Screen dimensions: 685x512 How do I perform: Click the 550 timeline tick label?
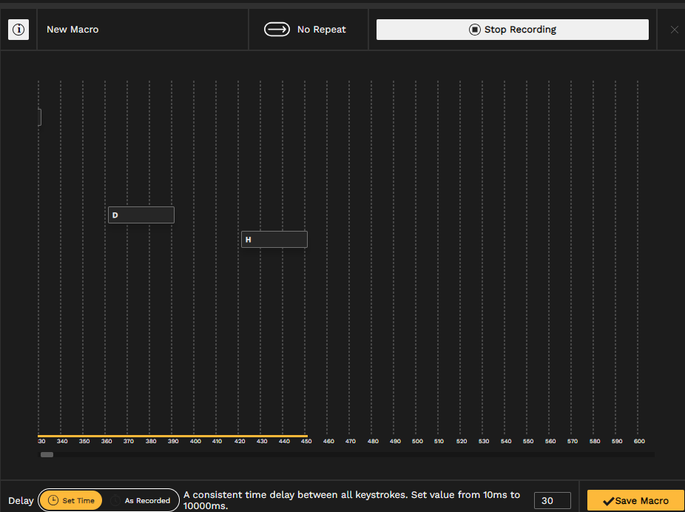click(528, 441)
